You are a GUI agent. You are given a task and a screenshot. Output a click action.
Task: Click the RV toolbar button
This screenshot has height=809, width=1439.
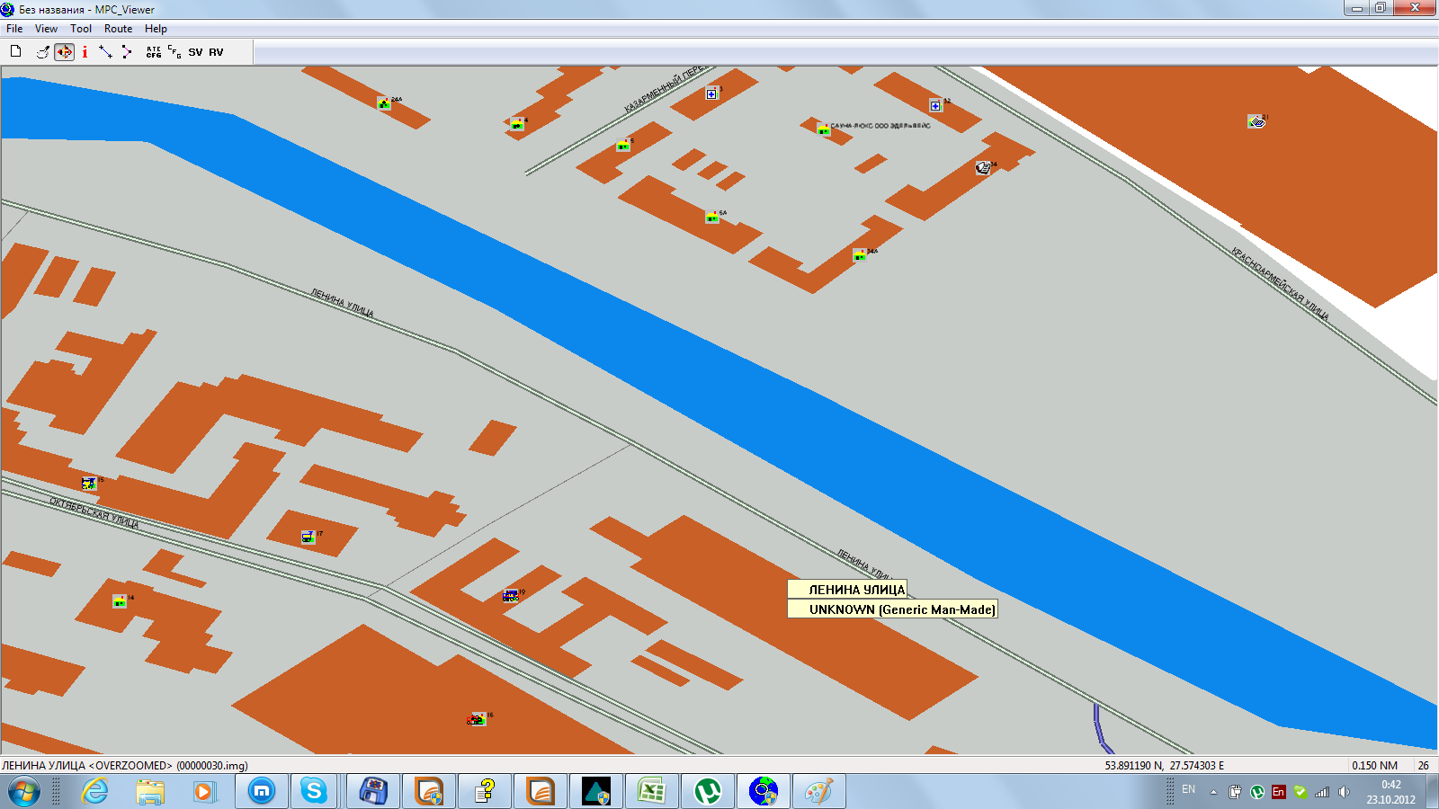click(x=216, y=52)
